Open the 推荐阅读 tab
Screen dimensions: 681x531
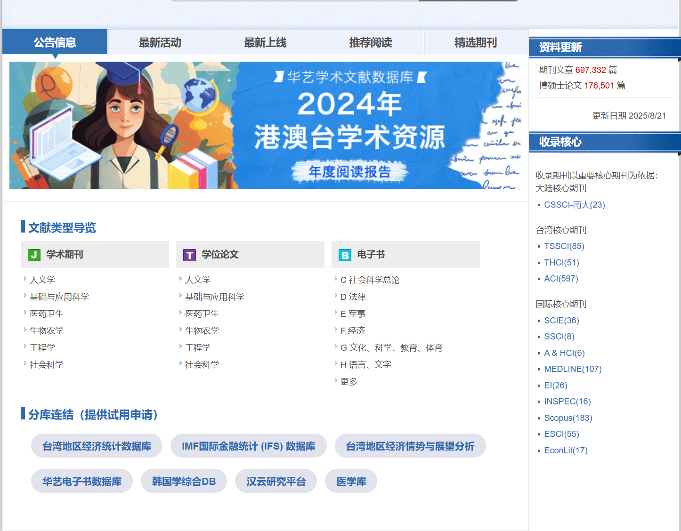pyautogui.click(x=371, y=42)
